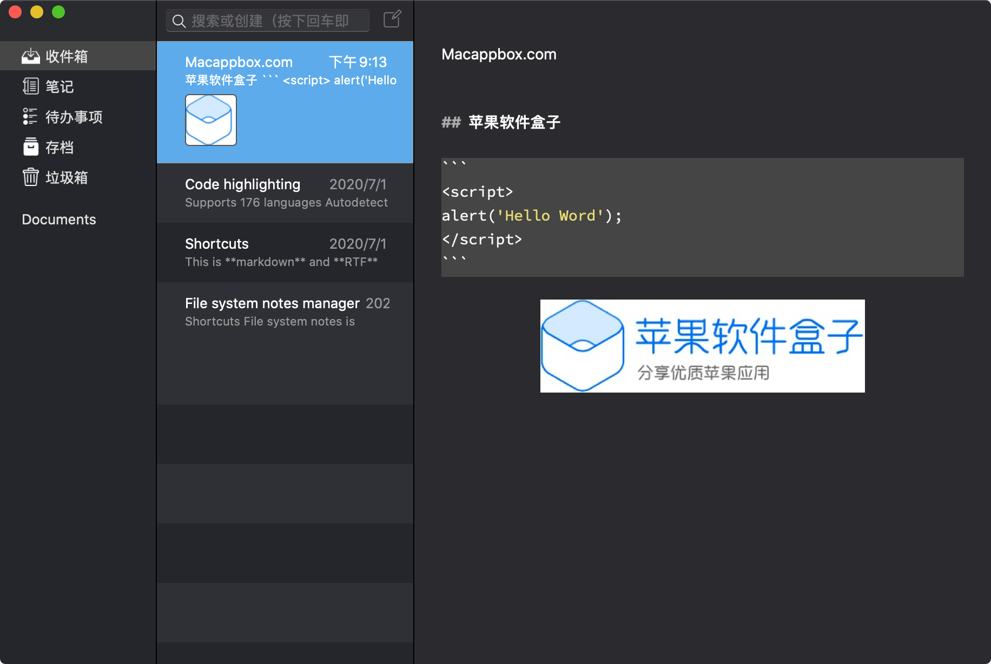991x664 pixels.
Task: Select the Macappbox.com note title in list
Action: pos(239,62)
